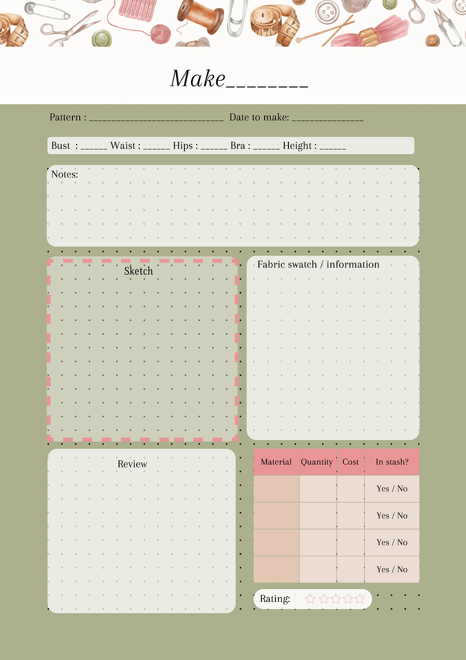Click the 'Notes:' label
This screenshot has height=660, width=466.
[x=65, y=174]
